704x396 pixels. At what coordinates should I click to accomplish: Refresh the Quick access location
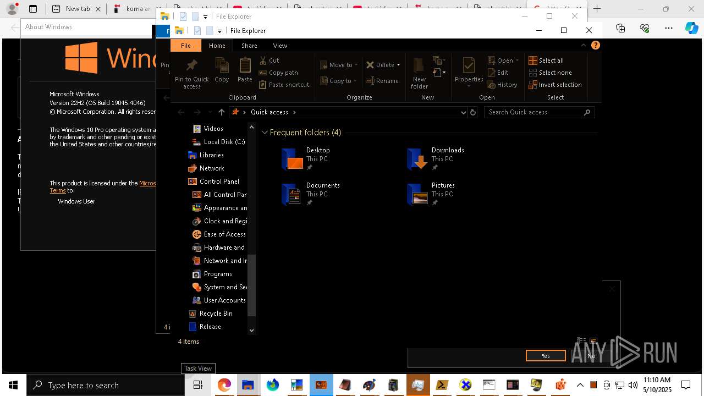(x=472, y=112)
